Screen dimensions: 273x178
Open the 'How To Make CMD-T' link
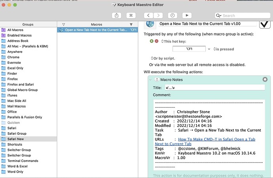(x=216, y=139)
